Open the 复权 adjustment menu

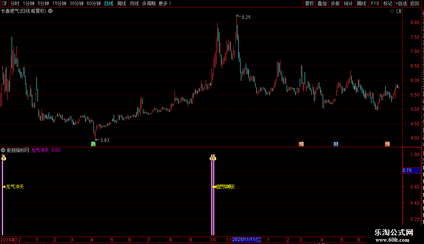(x=309, y=3)
